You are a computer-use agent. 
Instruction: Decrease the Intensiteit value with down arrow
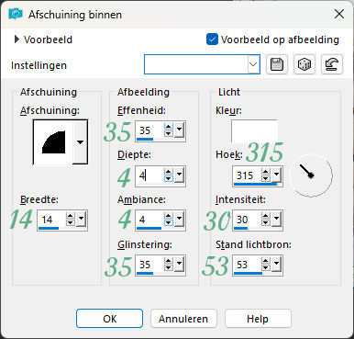click(266, 223)
